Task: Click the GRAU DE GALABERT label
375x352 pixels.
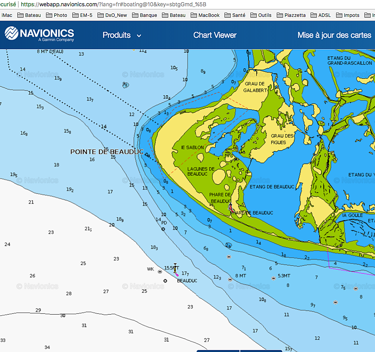Action: tap(255, 87)
